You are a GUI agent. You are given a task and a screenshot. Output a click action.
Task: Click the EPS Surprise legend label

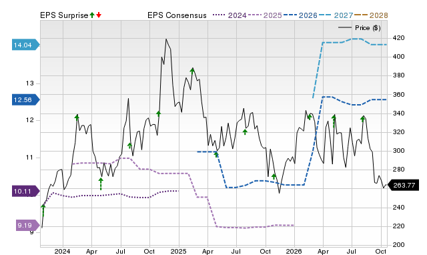point(64,15)
